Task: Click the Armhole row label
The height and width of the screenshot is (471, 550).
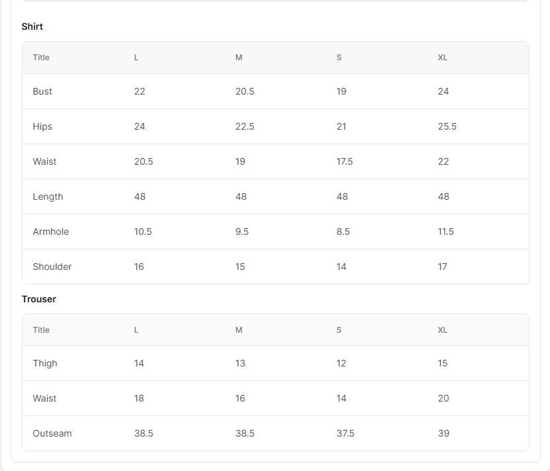Action: (51, 232)
